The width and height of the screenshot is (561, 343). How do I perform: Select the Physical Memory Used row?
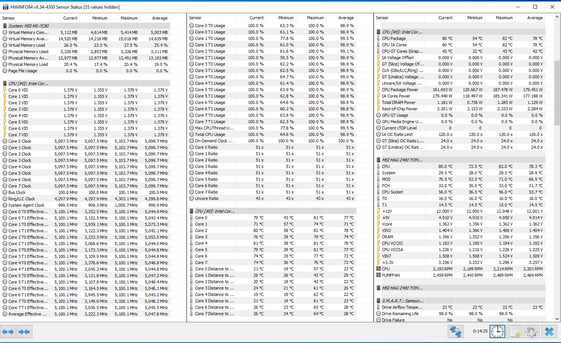click(x=86, y=52)
